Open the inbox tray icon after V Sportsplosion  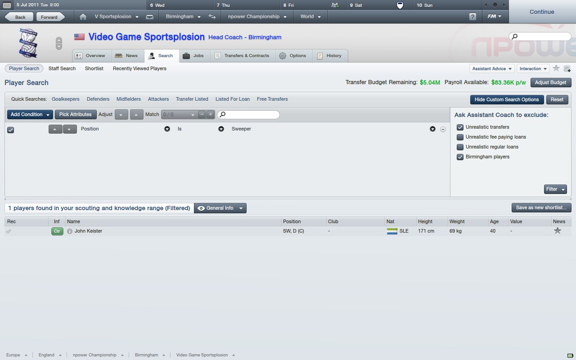coord(150,17)
